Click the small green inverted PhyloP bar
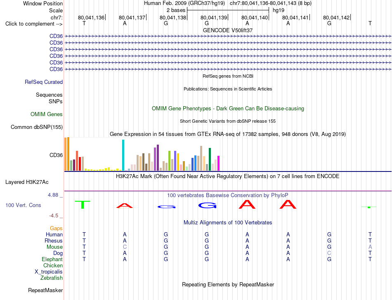This screenshot has height=300, width=392. (369, 207)
